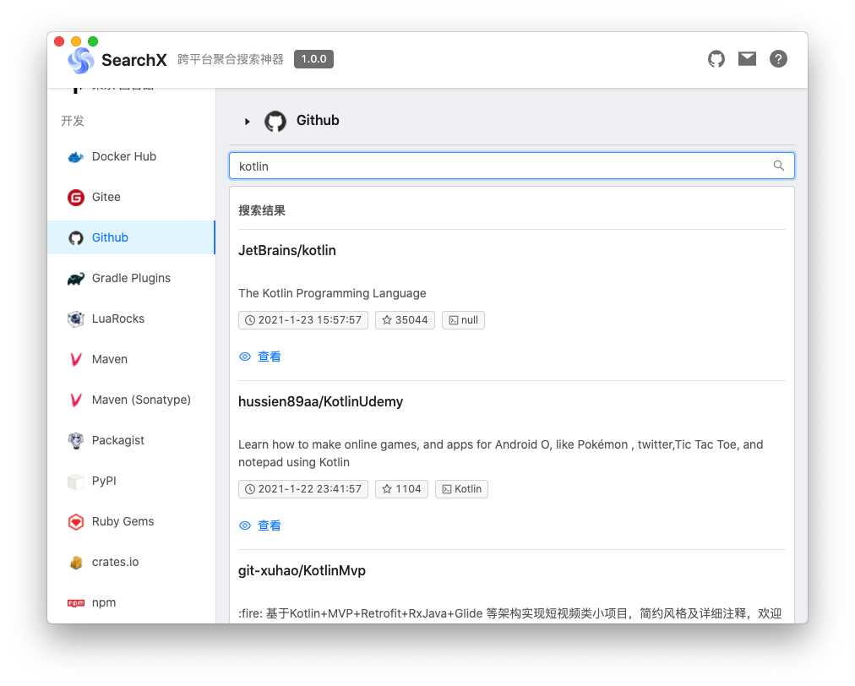Click the Kotlin language badge
The image size is (855, 686).
point(461,489)
